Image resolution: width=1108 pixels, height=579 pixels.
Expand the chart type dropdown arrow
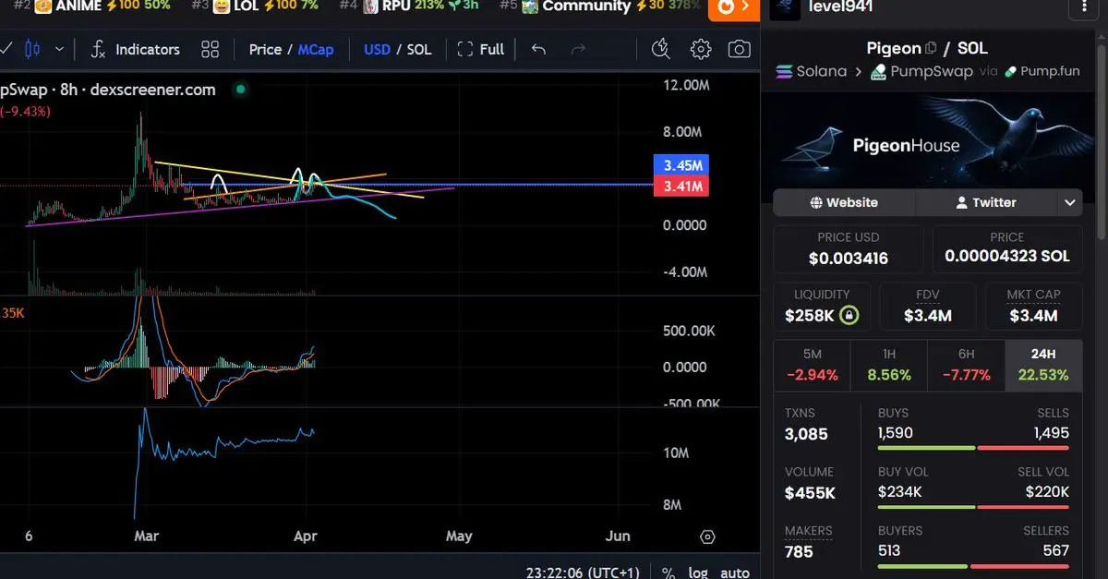coord(60,49)
